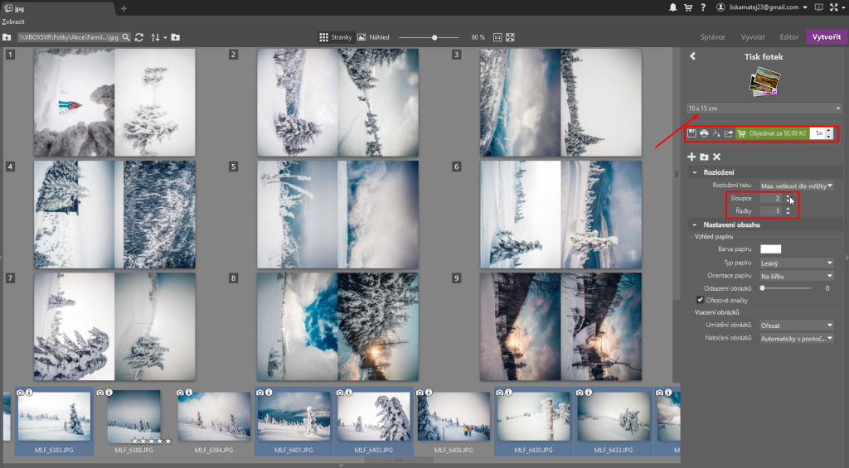Click the zoom slider handle
849x468 pixels.
[434, 37]
